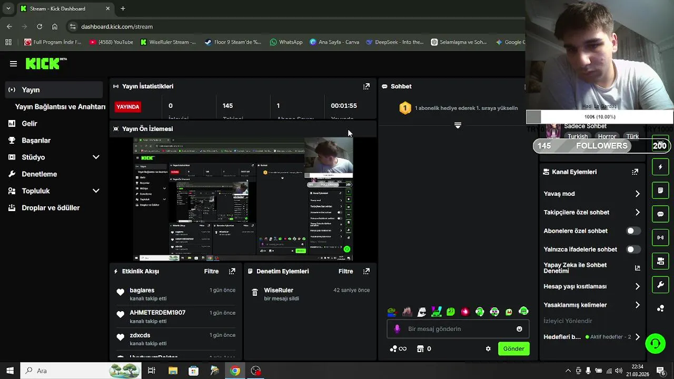The width and height of the screenshot is (674, 379).
Task: Select the red flame emote
Action: point(465,312)
